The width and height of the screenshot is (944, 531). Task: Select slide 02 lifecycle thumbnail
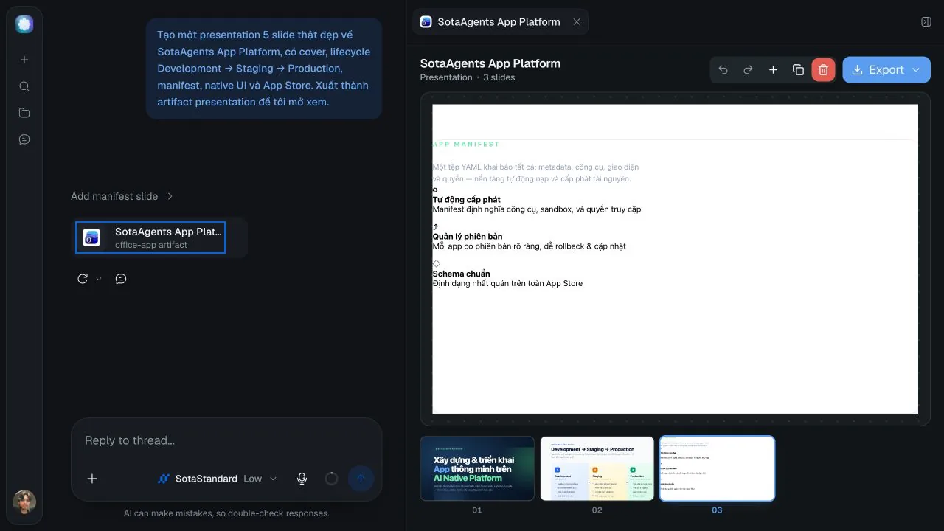tap(597, 468)
